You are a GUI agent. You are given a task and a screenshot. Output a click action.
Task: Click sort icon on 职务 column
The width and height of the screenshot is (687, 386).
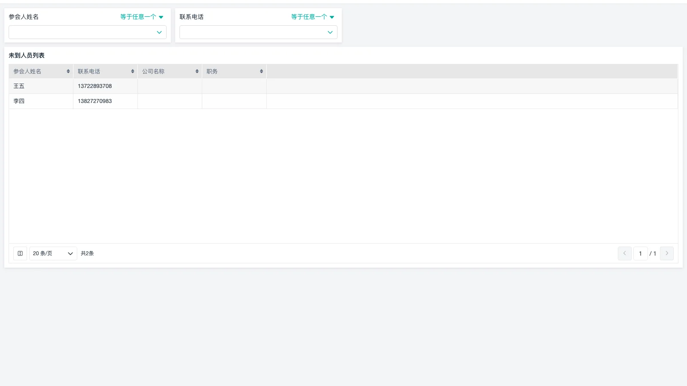(261, 71)
